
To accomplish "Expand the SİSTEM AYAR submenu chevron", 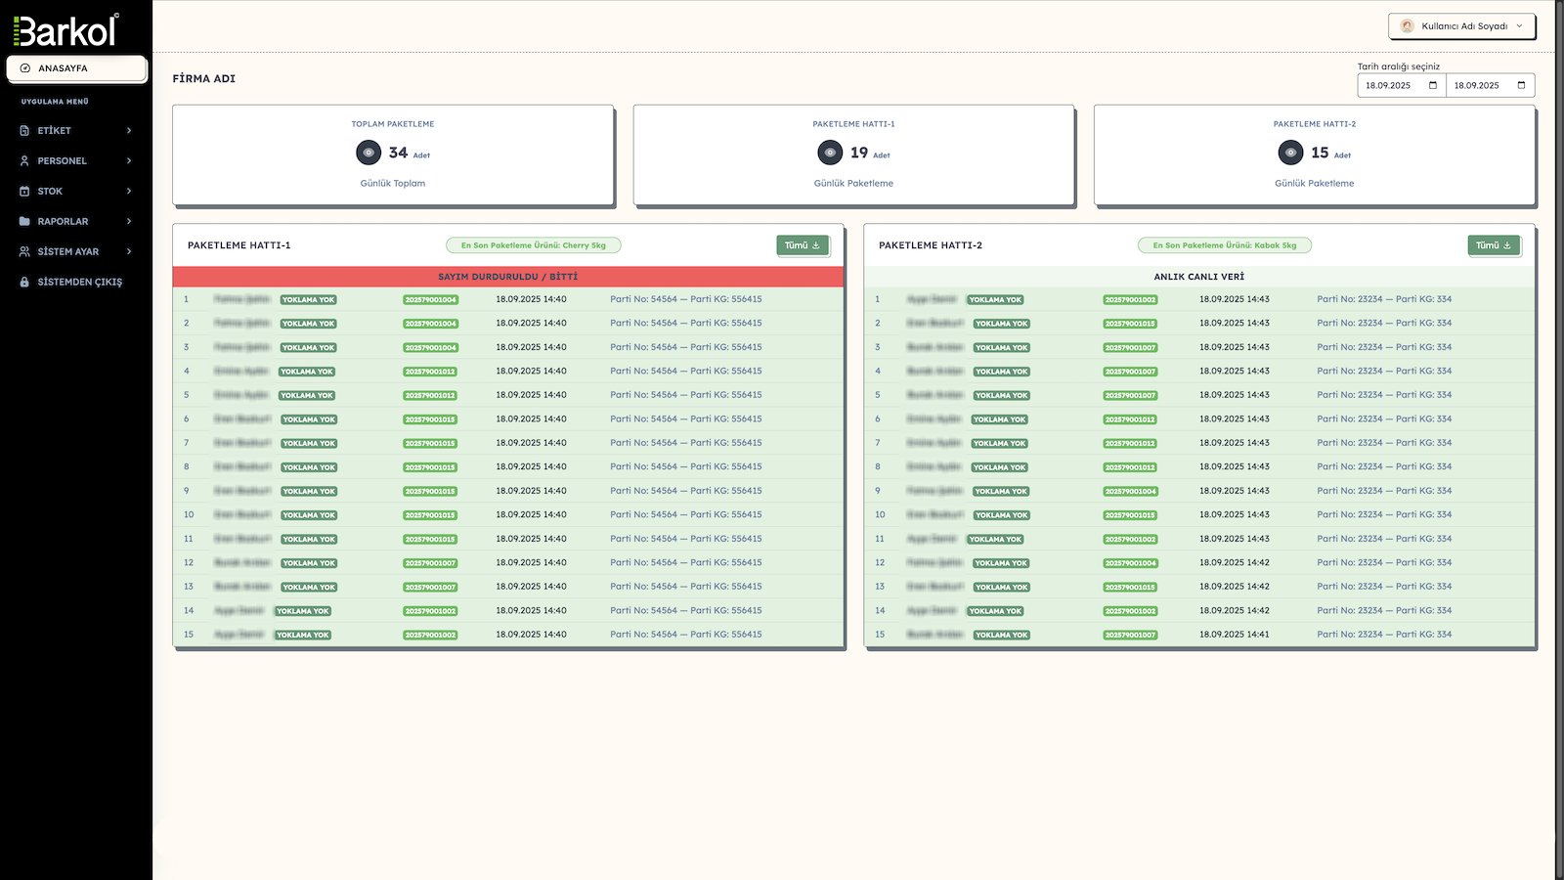I will pos(129,251).
